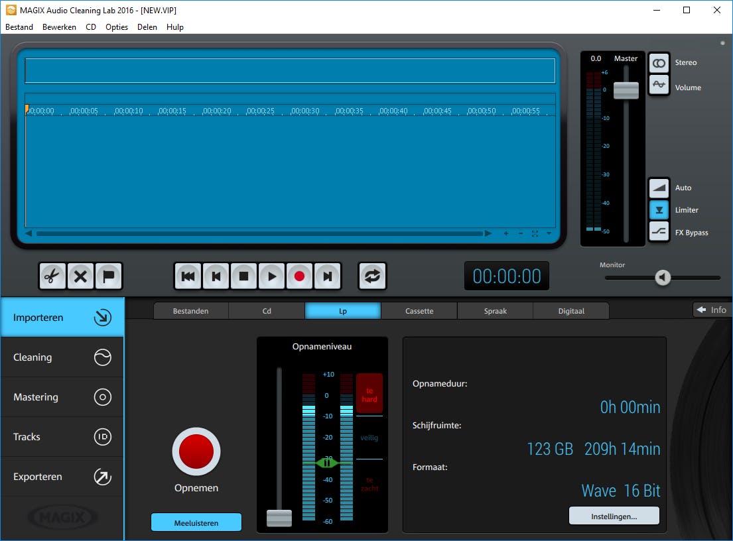The width and height of the screenshot is (733, 541).
Task: Zoom out the timeline with minus
Action: pyautogui.click(x=520, y=233)
